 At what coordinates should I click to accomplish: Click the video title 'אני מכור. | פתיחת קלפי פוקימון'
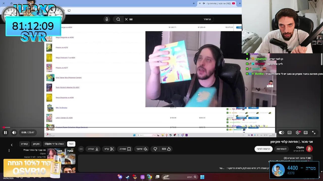pyautogui.click(x=291, y=142)
